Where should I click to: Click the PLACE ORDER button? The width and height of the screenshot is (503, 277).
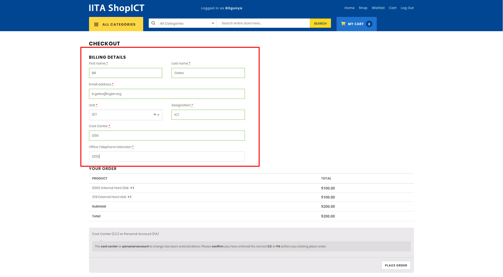click(396, 265)
